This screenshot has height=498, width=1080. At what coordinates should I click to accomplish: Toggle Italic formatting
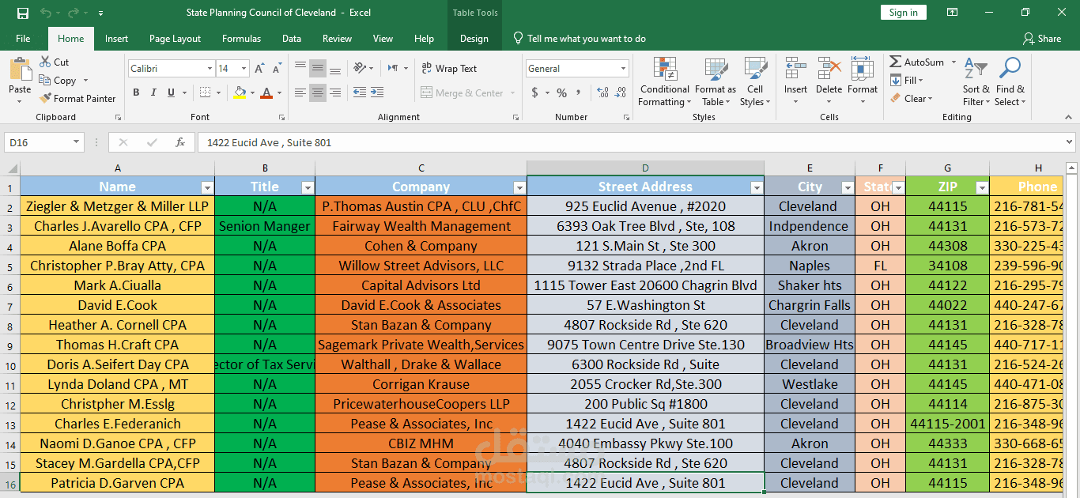[x=153, y=92]
